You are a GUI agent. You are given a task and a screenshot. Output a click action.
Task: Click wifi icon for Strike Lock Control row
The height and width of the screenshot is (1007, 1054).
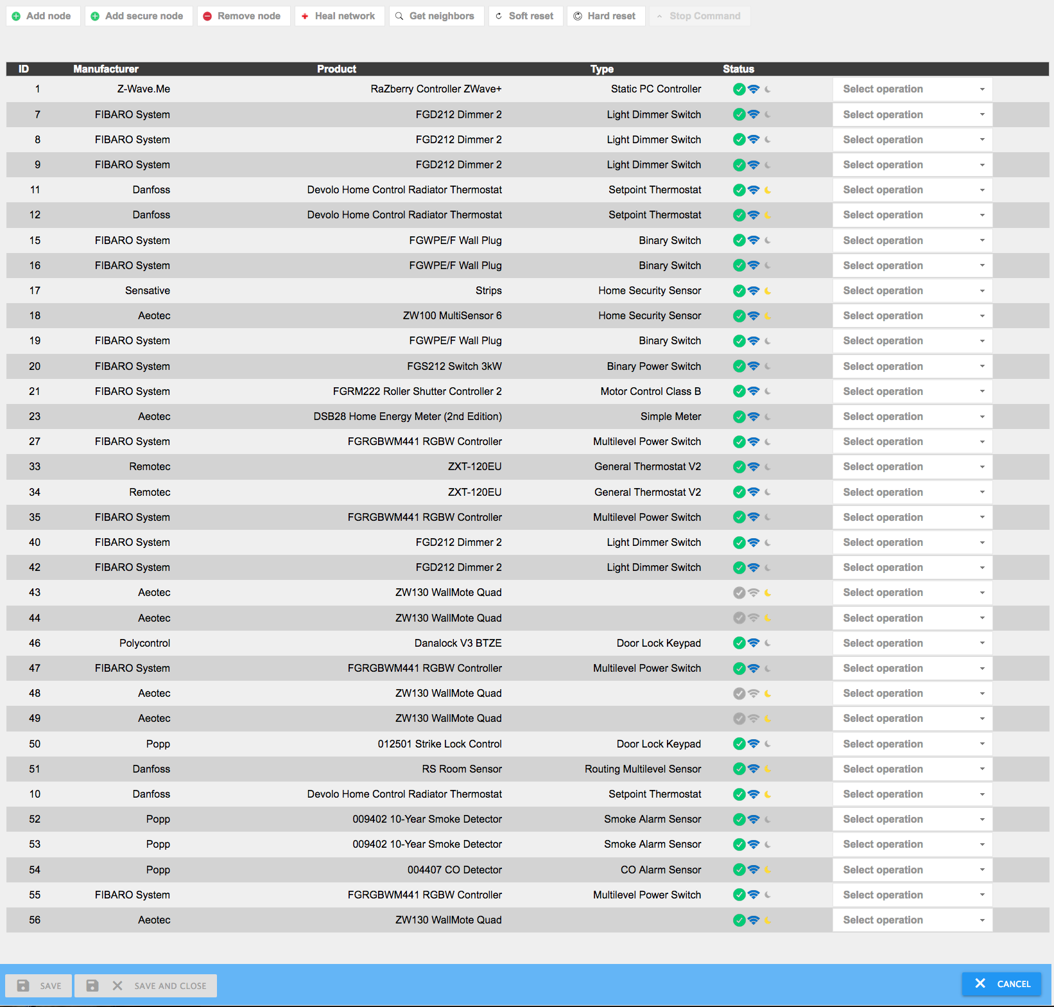[754, 744]
